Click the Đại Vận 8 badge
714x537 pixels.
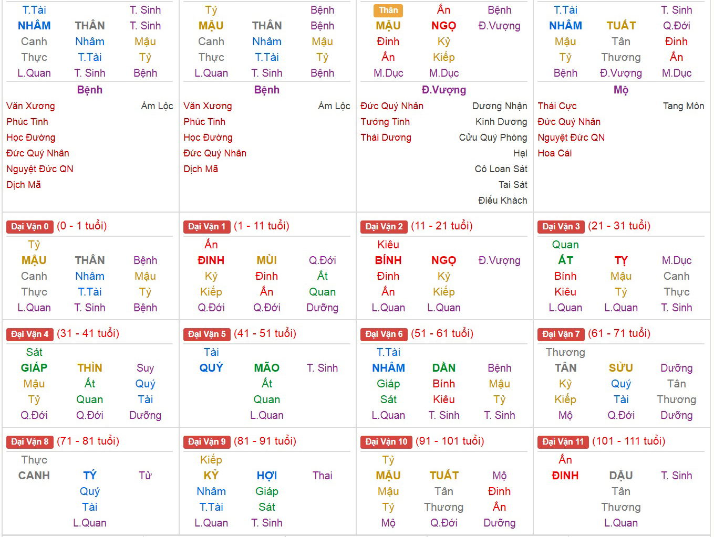(x=29, y=442)
